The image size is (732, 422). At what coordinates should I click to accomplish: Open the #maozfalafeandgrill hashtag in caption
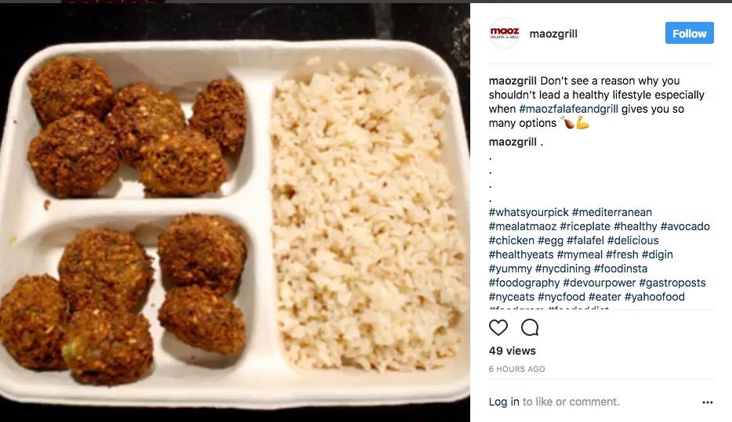tap(568, 109)
